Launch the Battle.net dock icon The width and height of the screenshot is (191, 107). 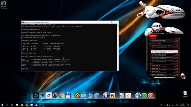click(36, 95)
